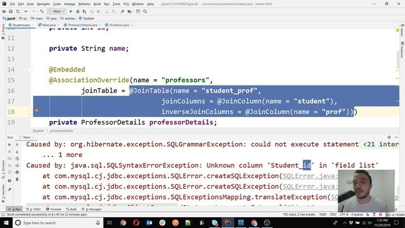Open Chrome from the taskbar

[123, 223]
